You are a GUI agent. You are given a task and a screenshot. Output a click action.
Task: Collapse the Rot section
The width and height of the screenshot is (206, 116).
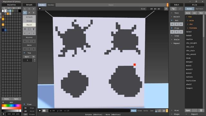click(172, 21)
